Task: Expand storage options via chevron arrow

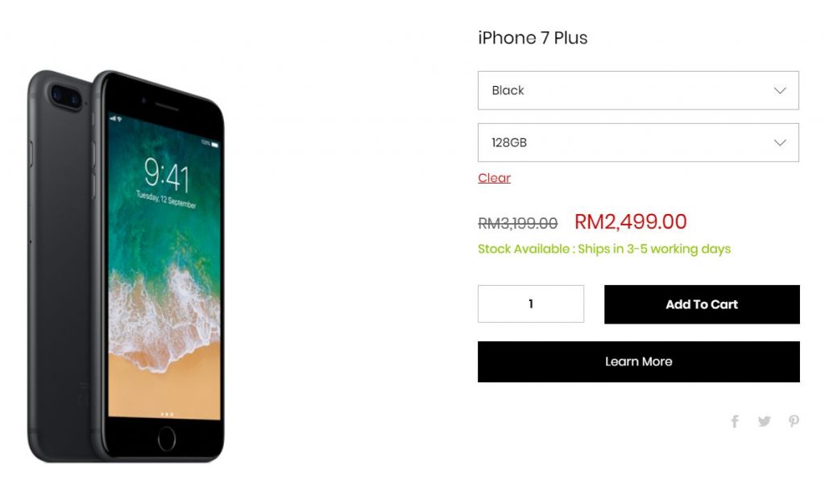Action: pos(780,142)
